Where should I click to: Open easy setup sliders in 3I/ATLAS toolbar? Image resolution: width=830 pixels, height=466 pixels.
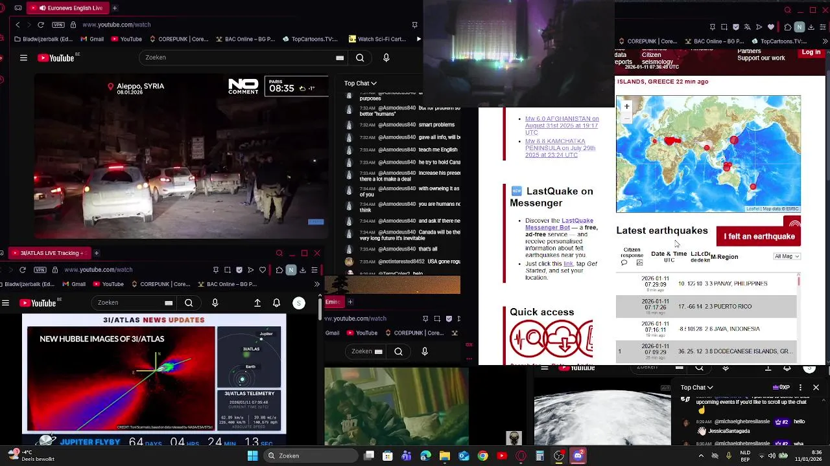click(314, 270)
